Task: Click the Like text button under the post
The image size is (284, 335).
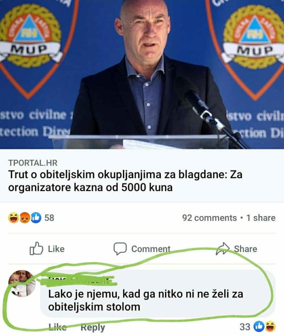Action: point(56,249)
